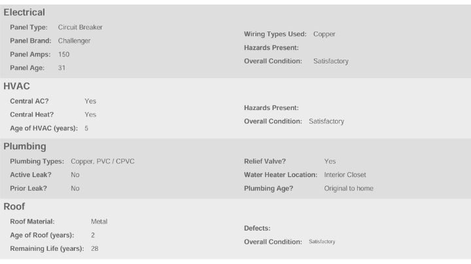The width and height of the screenshot is (471, 264).
Task: Click the Wiring Types Used value Copper
Action: 324,34
